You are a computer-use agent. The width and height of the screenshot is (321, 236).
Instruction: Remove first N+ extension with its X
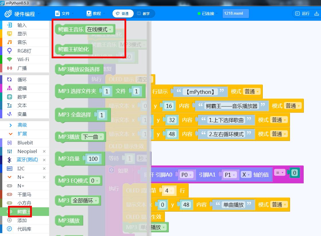pyautogui.click(x=44, y=177)
